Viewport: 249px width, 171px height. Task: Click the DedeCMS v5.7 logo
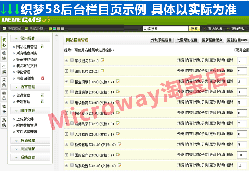[26, 20]
